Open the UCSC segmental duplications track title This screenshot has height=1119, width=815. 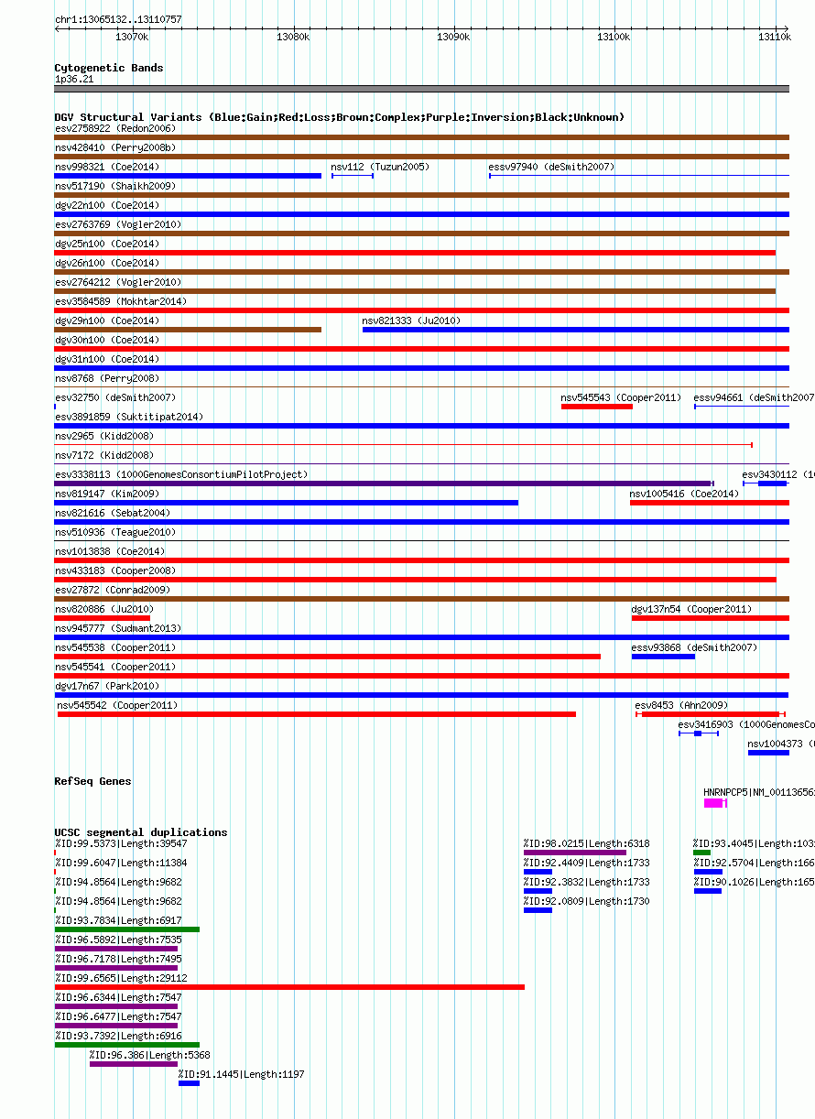point(141,832)
